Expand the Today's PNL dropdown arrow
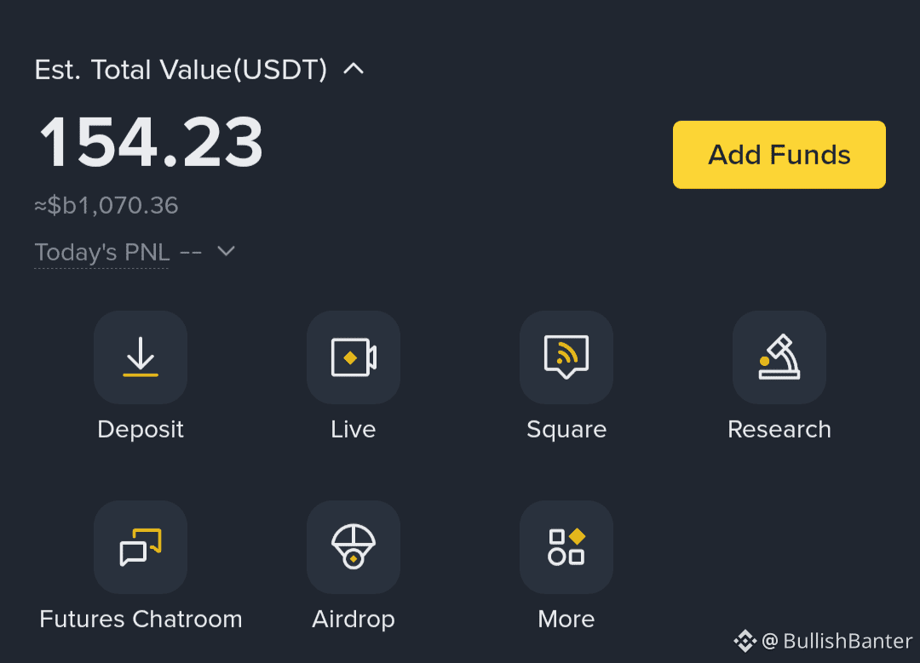The image size is (920, 663). pos(226,251)
